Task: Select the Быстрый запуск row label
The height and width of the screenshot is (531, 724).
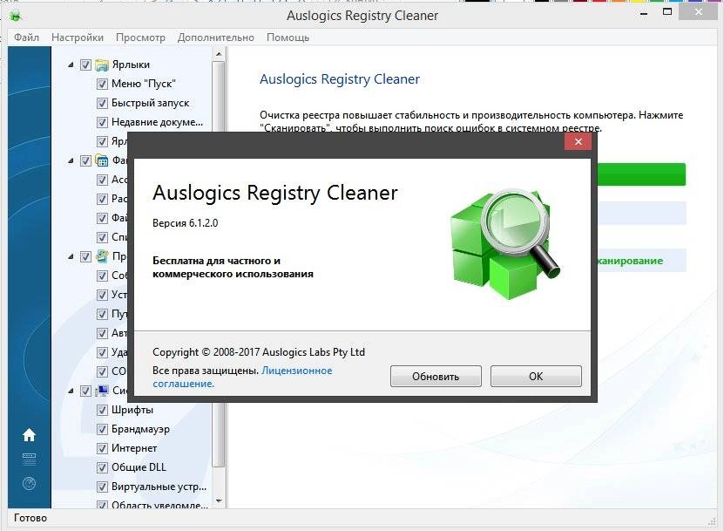Action: tap(150, 103)
